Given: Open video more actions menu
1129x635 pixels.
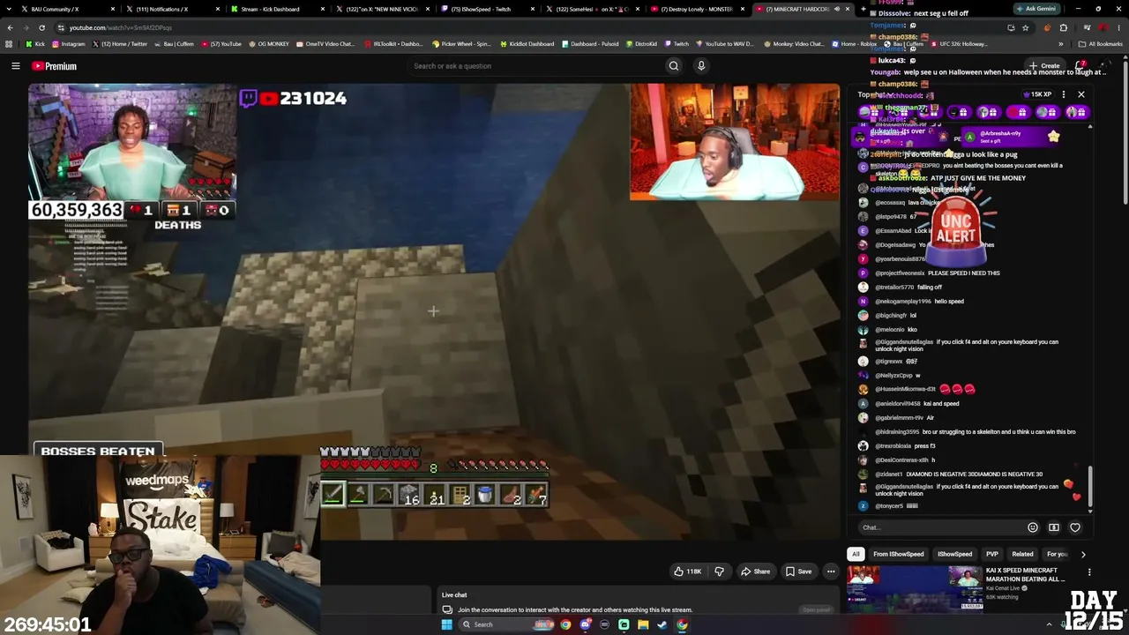Looking at the screenshot, I should 831,571.
